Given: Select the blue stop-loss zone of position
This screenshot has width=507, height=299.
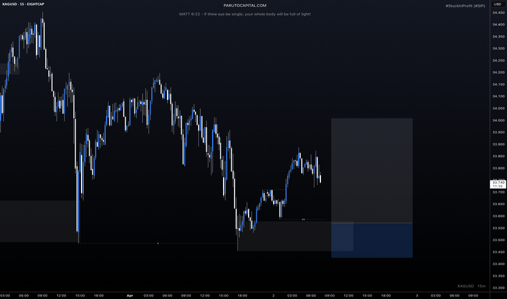Looking at the screenshot, I should tap(372, 240).
